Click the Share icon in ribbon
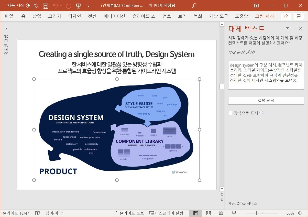This screenshot has width=308, height=217. point(286,16)
